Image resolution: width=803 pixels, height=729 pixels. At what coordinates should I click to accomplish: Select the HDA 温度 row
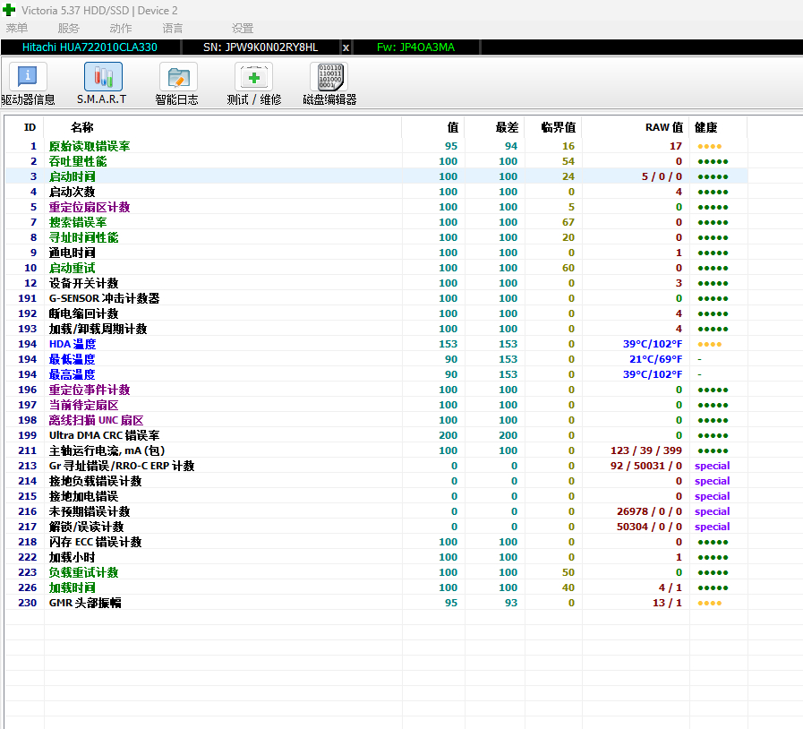point(376,344)
